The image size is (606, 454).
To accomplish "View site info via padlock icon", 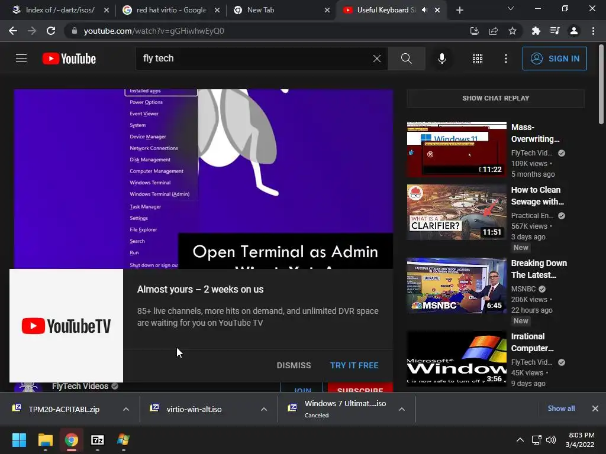I will click(74, 31).
